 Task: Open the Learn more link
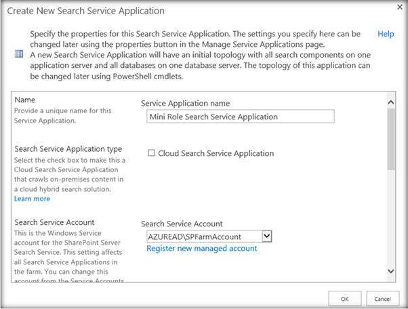click(32, 199)
